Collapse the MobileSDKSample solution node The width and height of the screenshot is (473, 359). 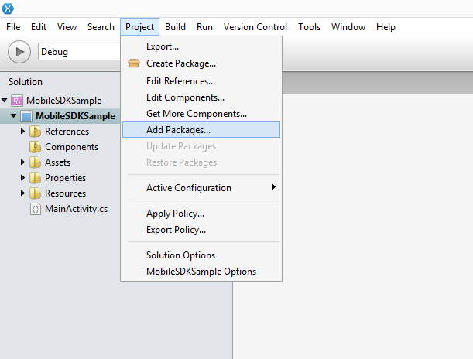[5, 101]
